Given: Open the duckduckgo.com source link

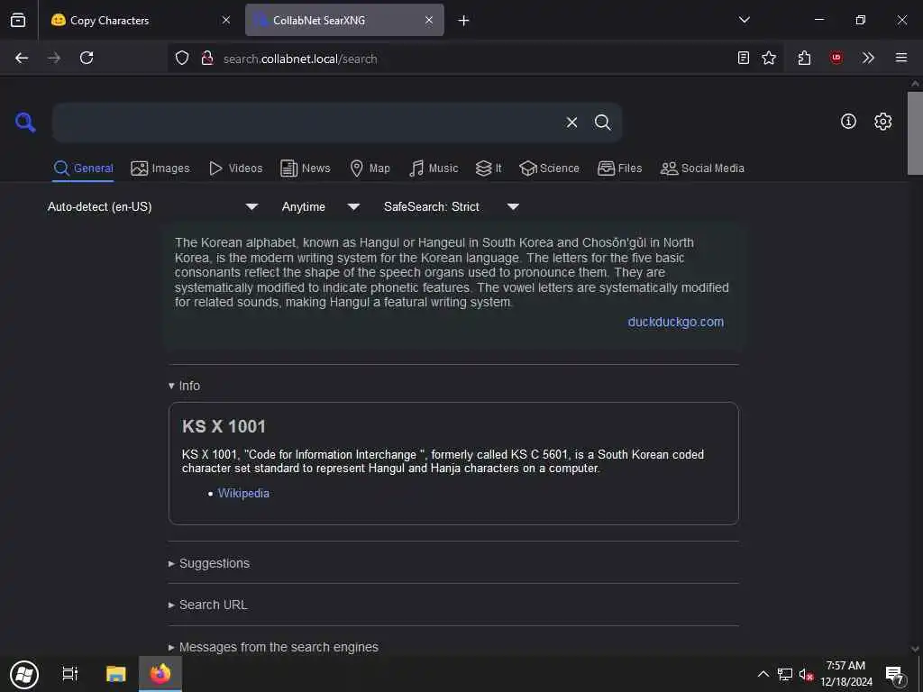Looking at the screenshot, I should point(676,322).
